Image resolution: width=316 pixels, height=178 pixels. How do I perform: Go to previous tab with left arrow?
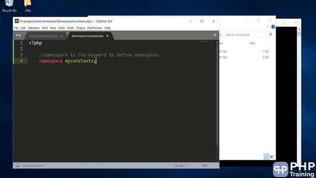pos(17,35)
